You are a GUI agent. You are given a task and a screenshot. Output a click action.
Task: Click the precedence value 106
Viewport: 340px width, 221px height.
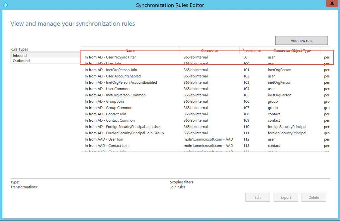pos(246,101)
